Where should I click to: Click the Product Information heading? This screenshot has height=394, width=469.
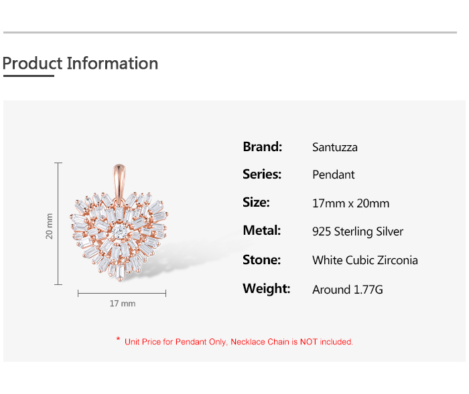click(x=80, y=64)
